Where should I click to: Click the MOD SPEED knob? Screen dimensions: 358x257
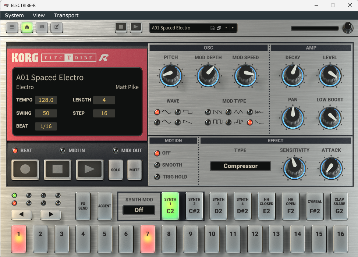[246, 75]
